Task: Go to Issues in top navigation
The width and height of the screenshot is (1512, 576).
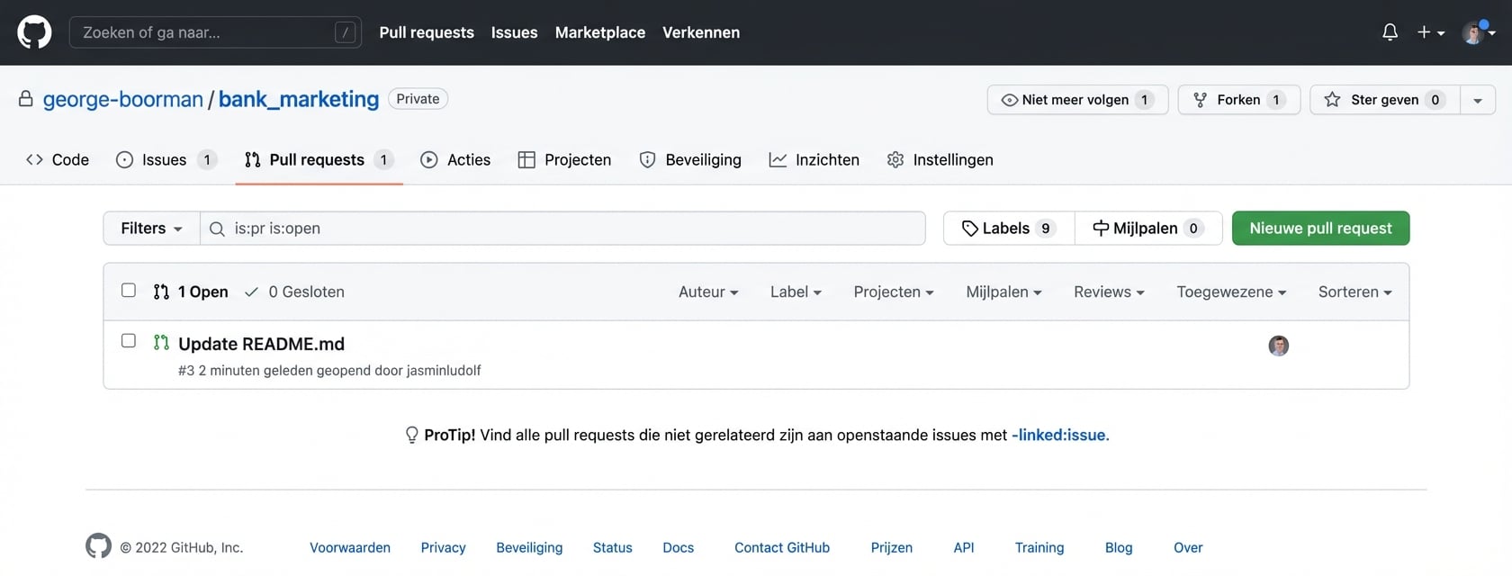Action: pos(514,32)
